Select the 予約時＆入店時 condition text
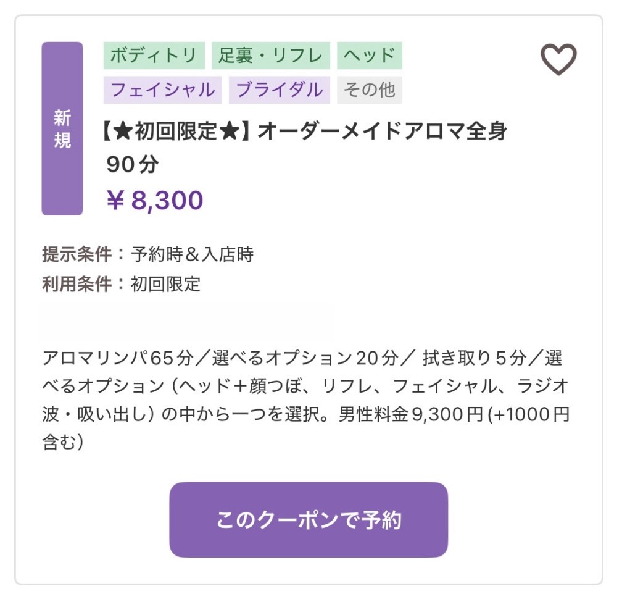The image size is (622, 594). (x=193, y=254)
